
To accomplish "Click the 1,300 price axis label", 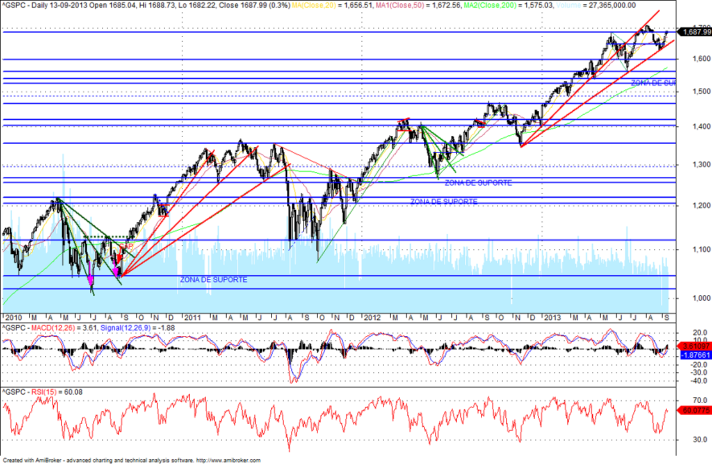I will point(702,165).
